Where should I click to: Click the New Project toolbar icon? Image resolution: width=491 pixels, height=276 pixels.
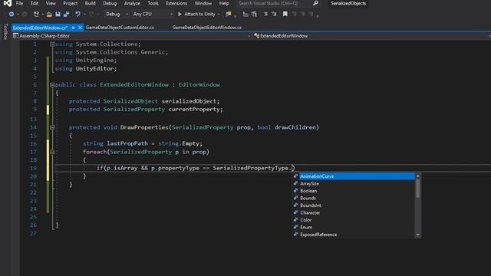coord(36,14)
